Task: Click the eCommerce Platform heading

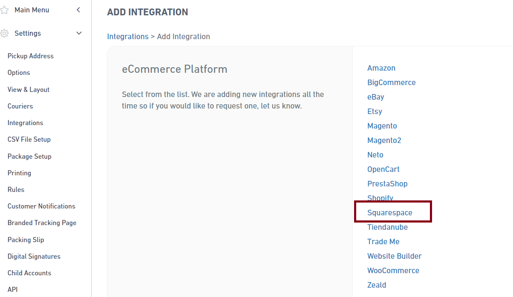Action: [x=175, y=69]
